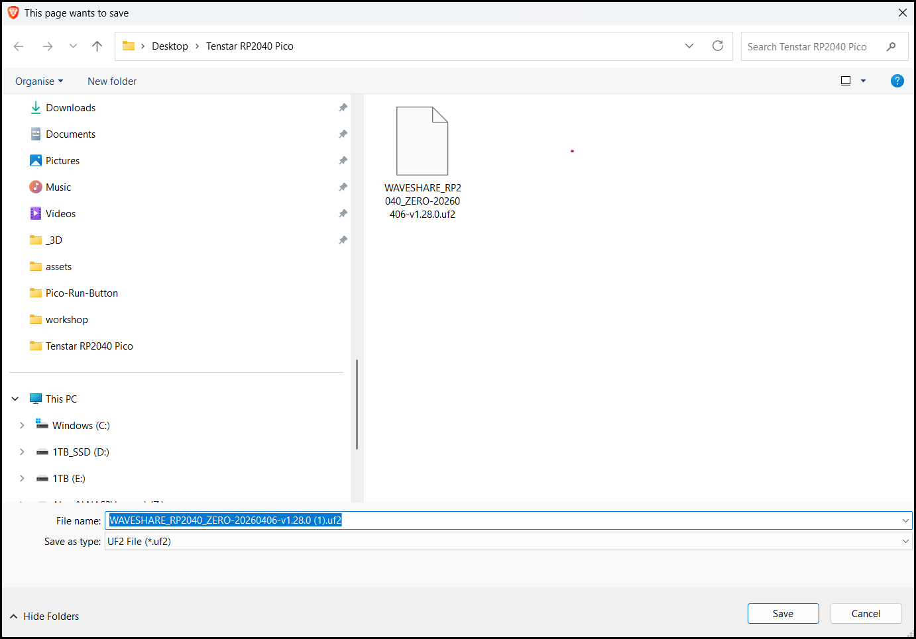Open the Organise menu
Screen dimensions: 916x639
39,81
